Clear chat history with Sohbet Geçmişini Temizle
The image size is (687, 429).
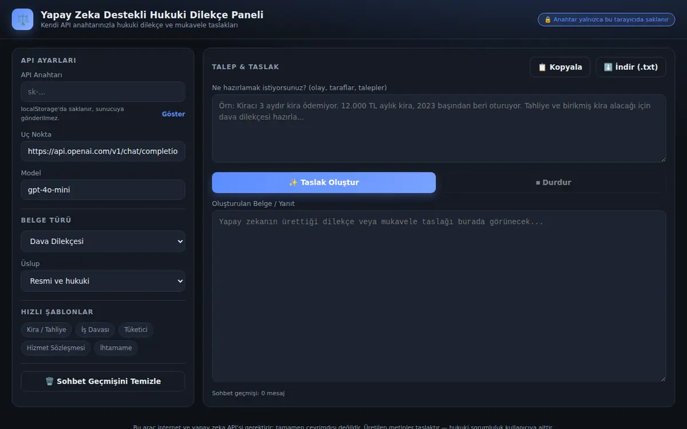click(103, 382)
